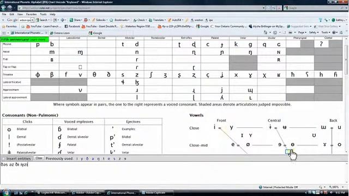349x196 pixels.
Task: Click the AutoFill toolbar button
Action: tap(176, 20)
